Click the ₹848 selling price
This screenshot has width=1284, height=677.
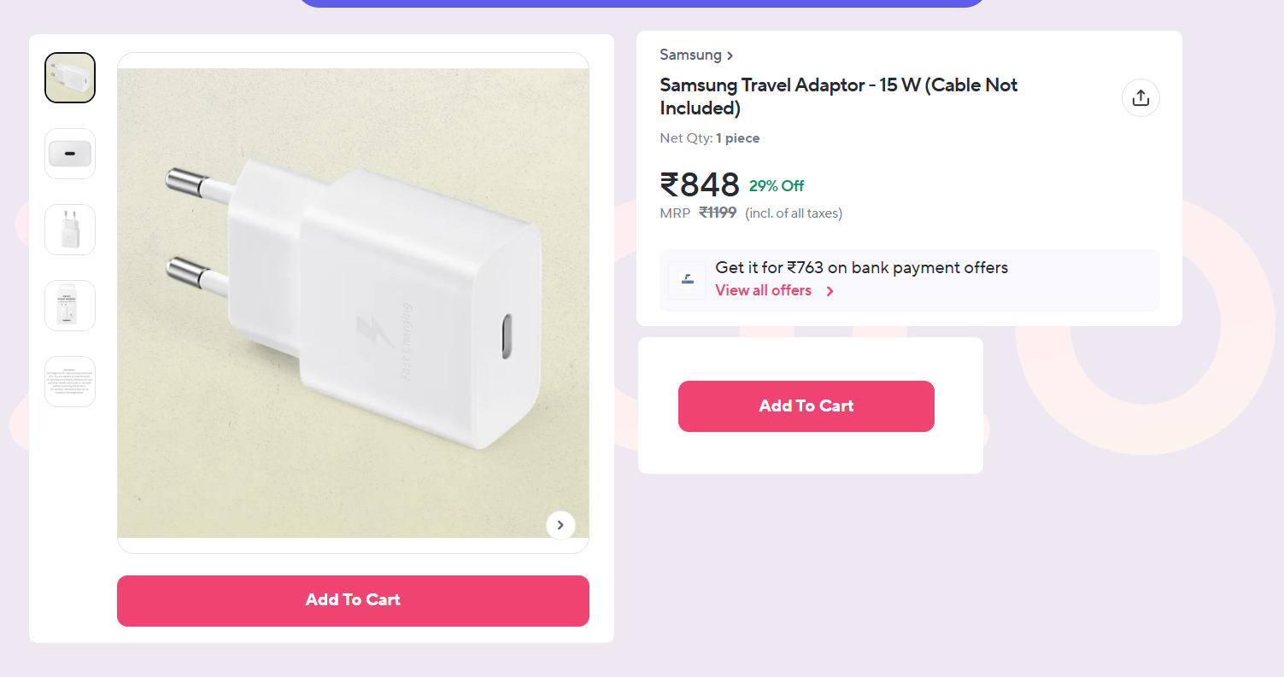click(700, 185)
